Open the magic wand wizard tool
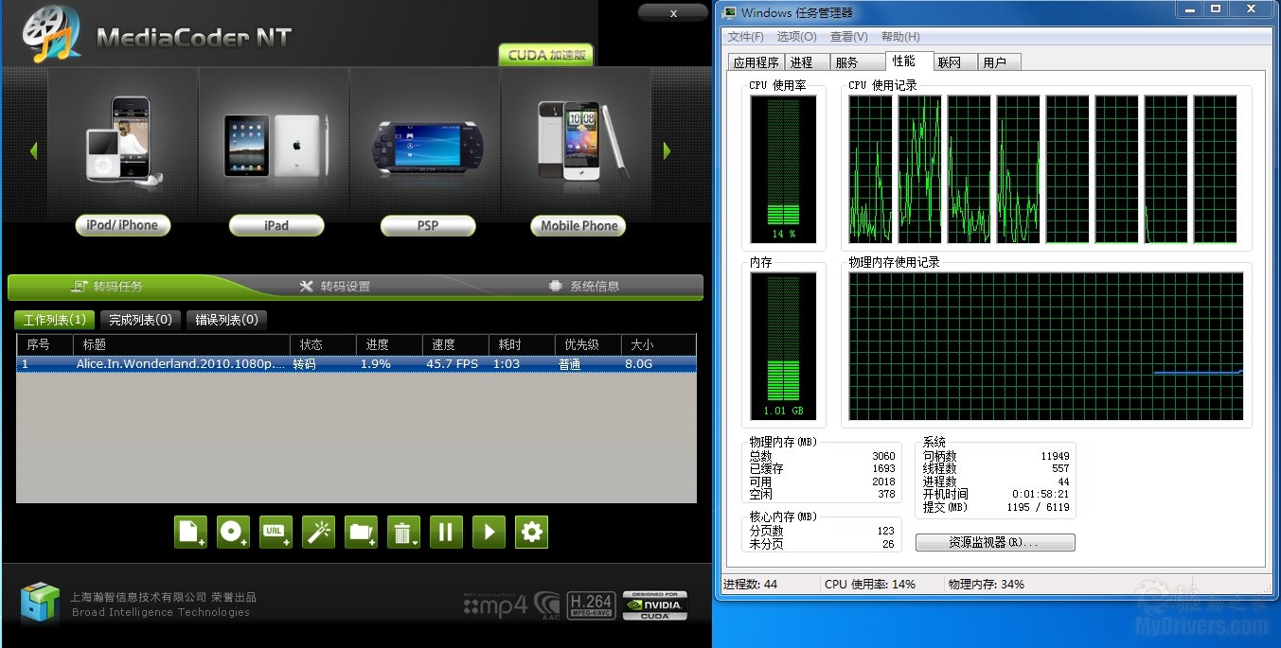This screenshot has height=648, width=1281. click(x=318, y=532)
